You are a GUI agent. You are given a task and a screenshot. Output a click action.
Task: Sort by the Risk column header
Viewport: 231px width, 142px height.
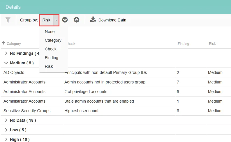[x=212, y=44]
